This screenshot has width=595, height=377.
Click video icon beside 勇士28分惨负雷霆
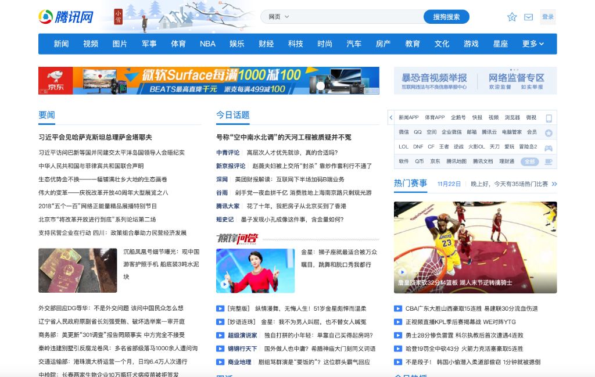[x=397, y=335]
